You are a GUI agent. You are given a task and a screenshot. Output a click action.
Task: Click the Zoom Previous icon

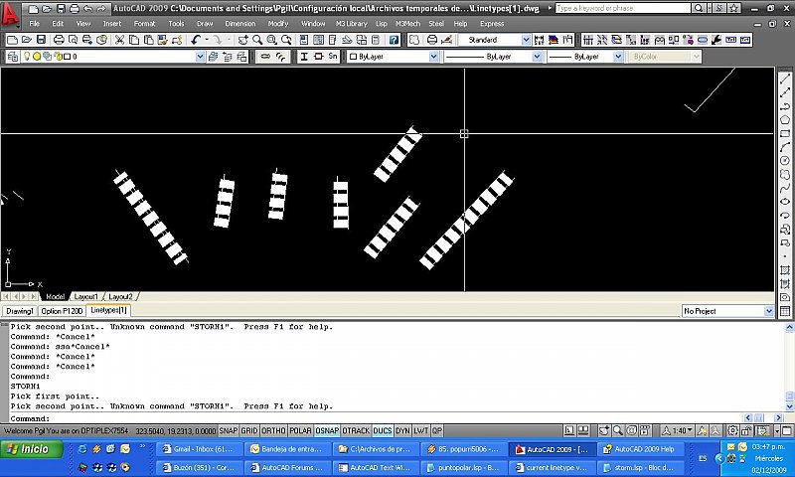click(x=286, y=40)
